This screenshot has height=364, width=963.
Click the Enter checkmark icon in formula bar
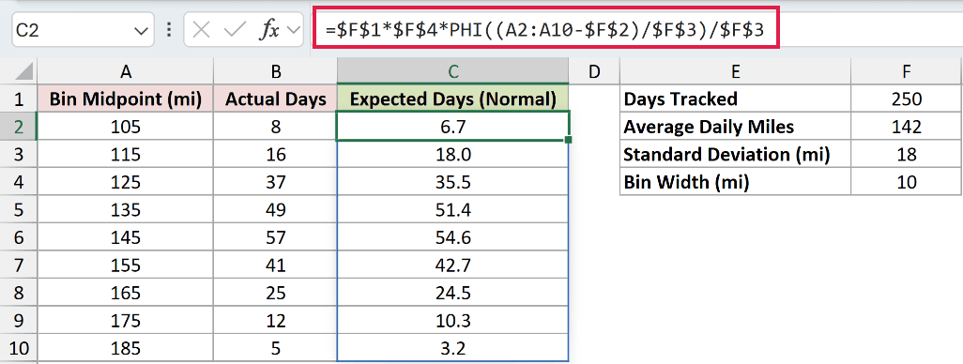tap(235, 29)
